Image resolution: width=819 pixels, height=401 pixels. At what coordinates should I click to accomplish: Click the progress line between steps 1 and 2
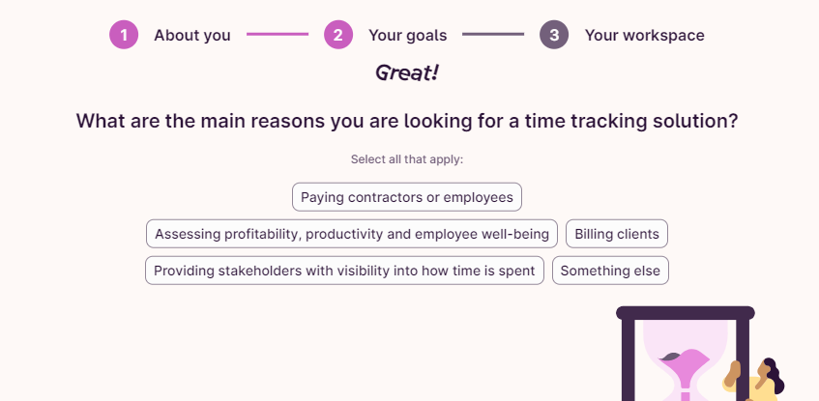click(x=278, y=35)
